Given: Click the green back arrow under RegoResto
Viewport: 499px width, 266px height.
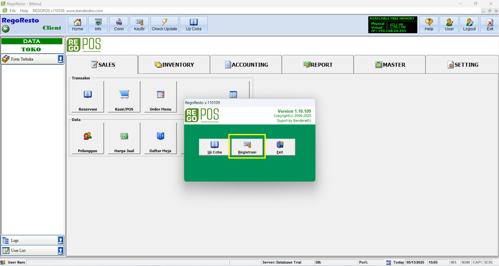Looking at the screenshot, I should tap(6, 29).
